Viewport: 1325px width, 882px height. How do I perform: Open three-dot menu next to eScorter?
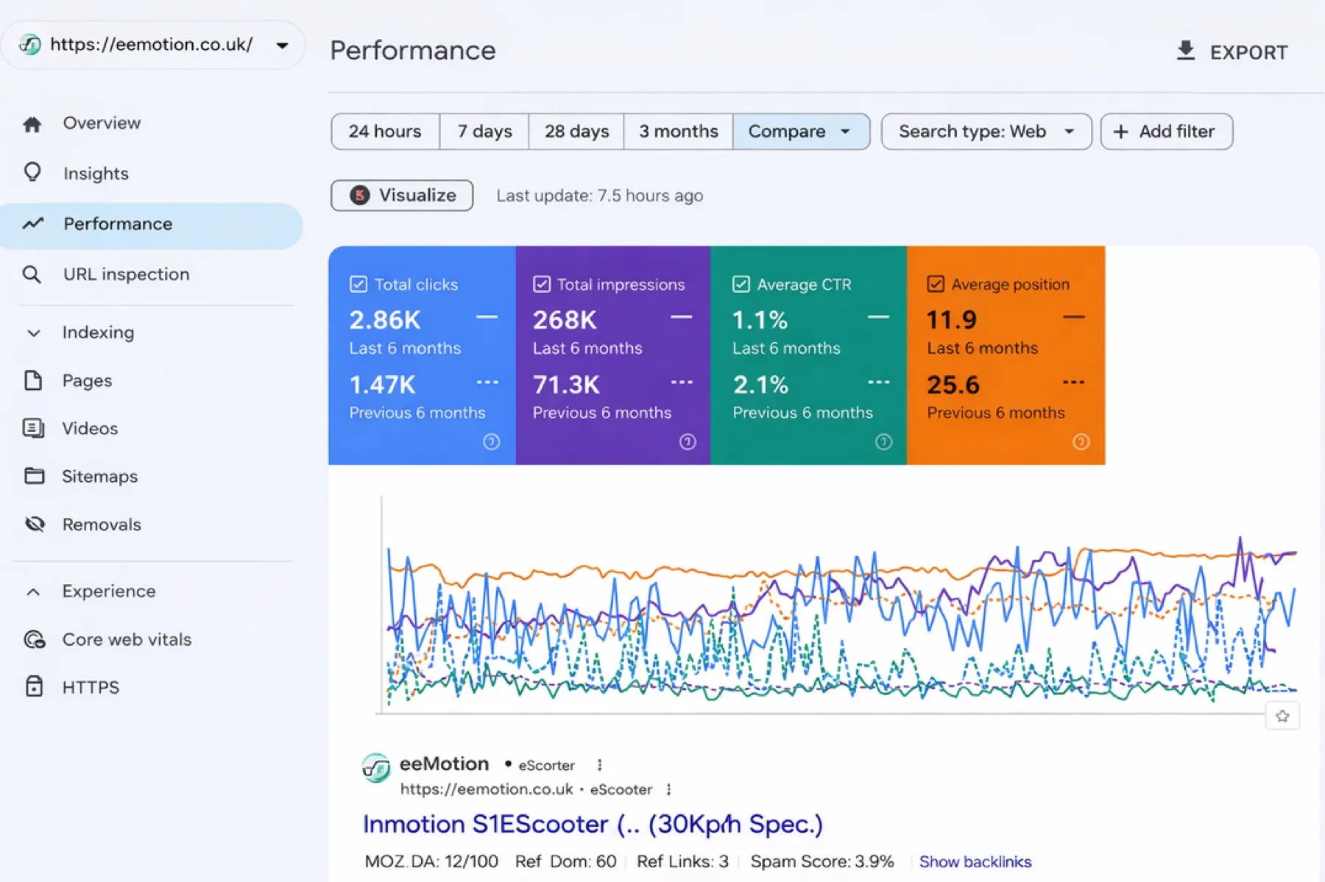(x=600, y=765)
